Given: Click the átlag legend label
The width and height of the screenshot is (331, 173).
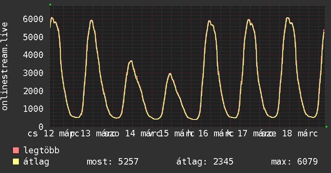Looking at the screenshot, I should point(36,162).
